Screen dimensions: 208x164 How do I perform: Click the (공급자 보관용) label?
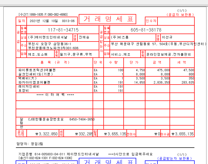point(180,15)
